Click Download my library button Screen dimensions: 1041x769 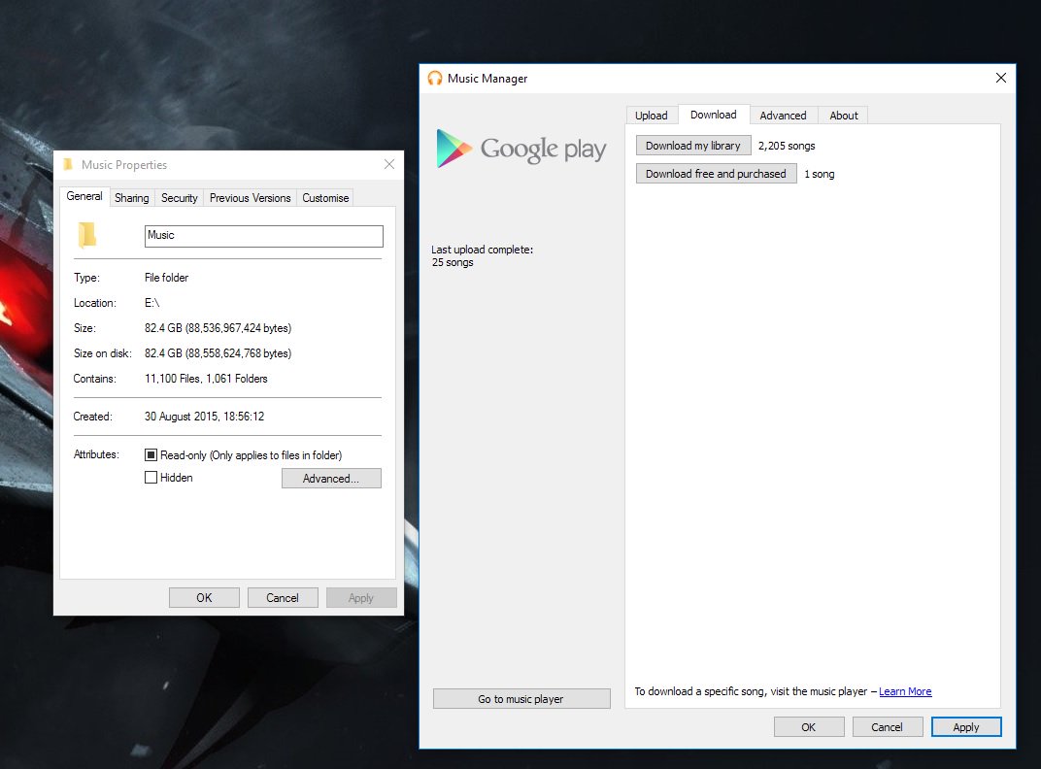693,146
